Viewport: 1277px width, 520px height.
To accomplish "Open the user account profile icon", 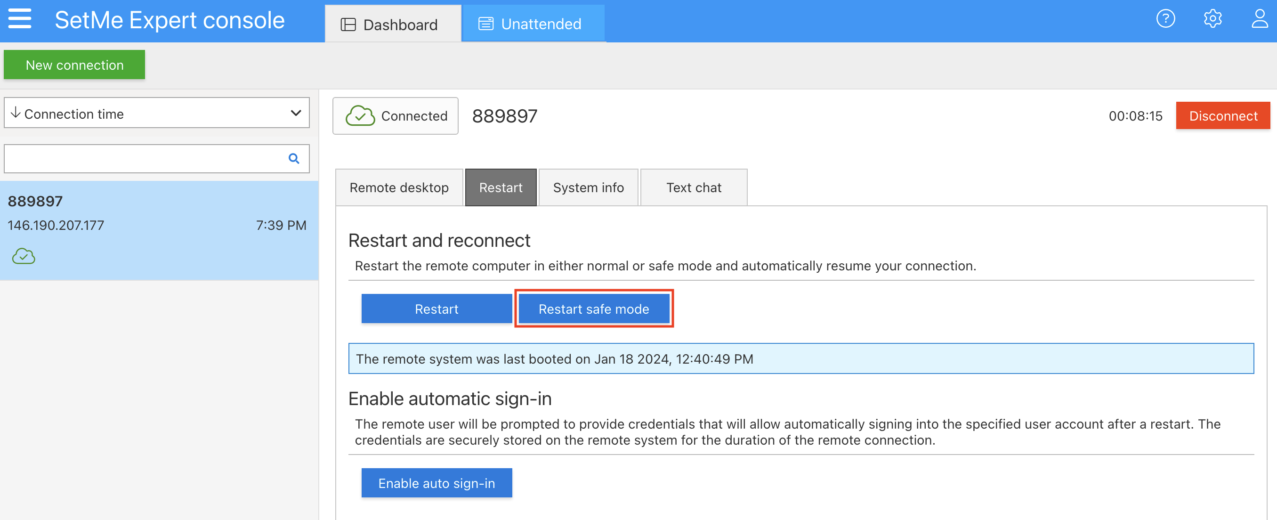I will tap(1259, 19).
